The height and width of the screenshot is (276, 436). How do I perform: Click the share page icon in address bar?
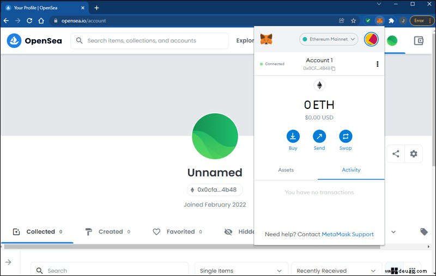tap(342, 21)
